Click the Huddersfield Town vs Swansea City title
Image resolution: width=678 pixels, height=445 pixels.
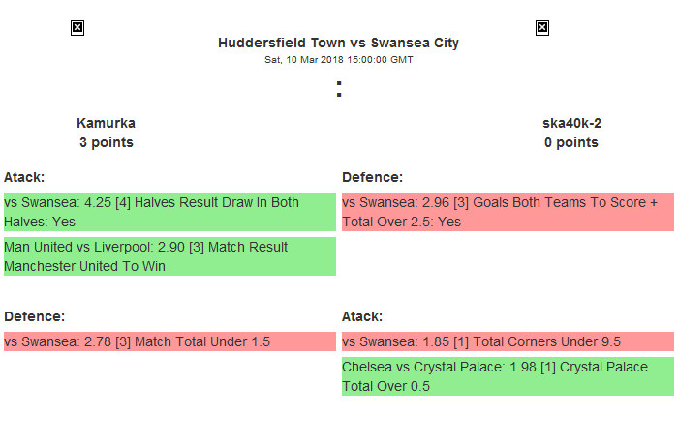tap(338, 43)
